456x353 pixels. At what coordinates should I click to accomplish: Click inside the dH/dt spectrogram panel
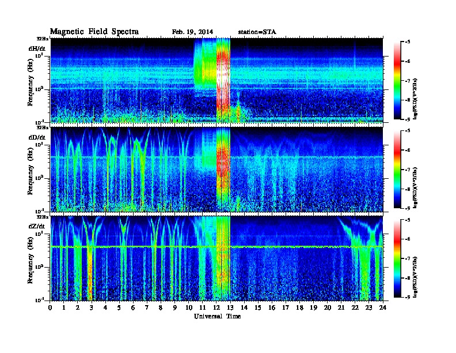click(216, 80)
